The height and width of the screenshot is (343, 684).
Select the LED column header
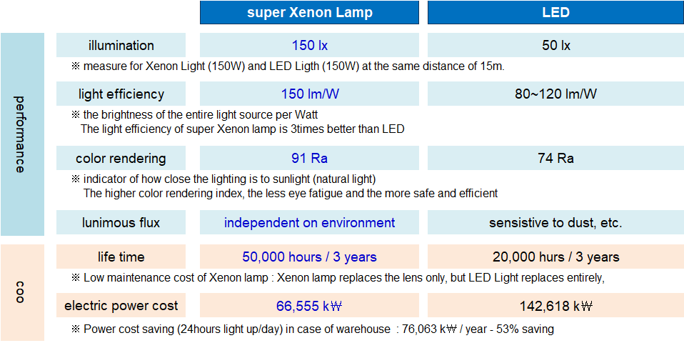tap(555, 13)
